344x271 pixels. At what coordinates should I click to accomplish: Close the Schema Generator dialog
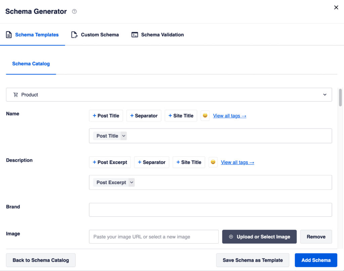[x=336, y=7]
